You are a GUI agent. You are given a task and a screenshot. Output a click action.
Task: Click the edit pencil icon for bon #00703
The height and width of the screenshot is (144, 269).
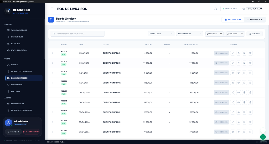[233, 53]
